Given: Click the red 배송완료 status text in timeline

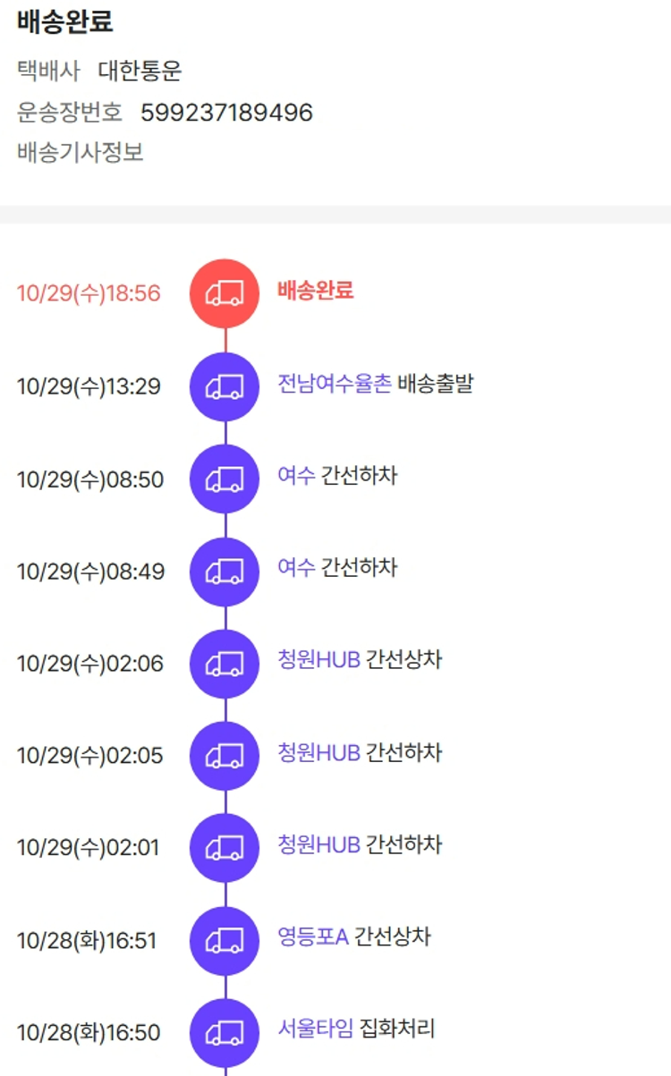Looking at the screenshot, I should click(x=315, y=290).
